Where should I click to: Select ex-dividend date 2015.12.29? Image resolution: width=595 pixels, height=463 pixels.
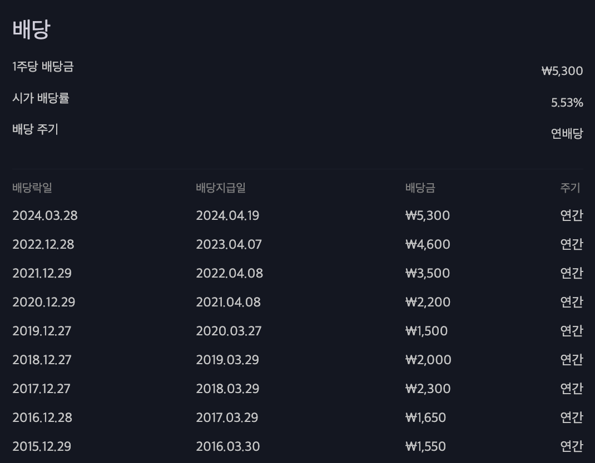click(x=42, y=446)
